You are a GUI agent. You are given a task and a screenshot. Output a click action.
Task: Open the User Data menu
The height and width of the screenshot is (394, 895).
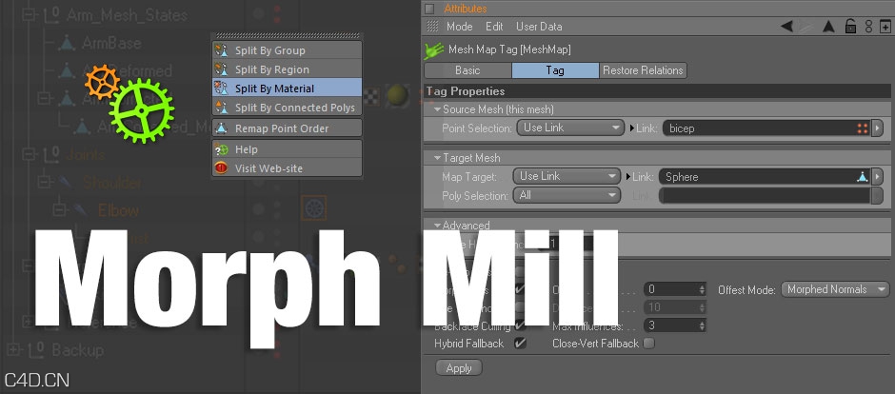(539, 27)
